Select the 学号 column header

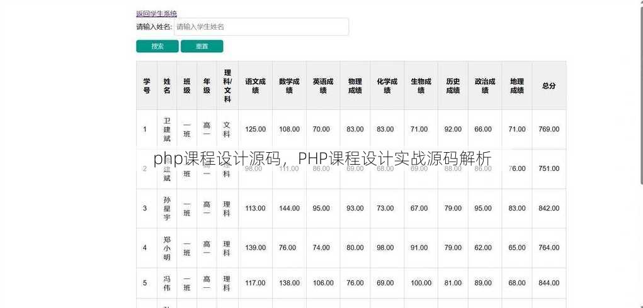pyautogui.click(x=146, y=86)
